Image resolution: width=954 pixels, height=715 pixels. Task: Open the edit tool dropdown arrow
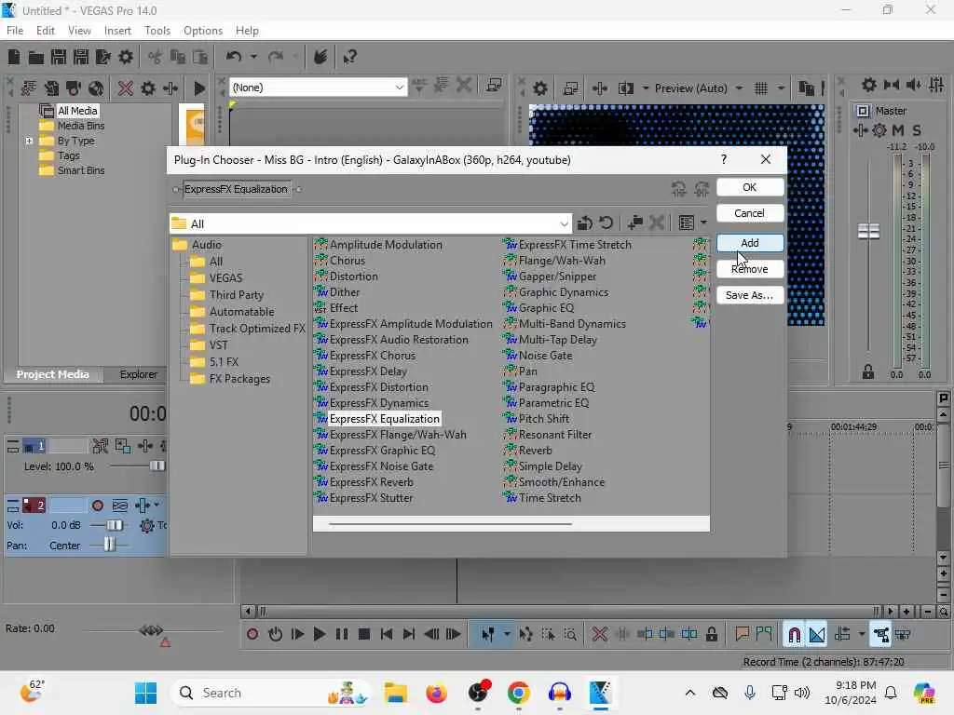point(507,635)
